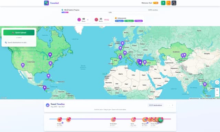Click the Achievements medal icon
220x132 pixels.
coord(116,18)
